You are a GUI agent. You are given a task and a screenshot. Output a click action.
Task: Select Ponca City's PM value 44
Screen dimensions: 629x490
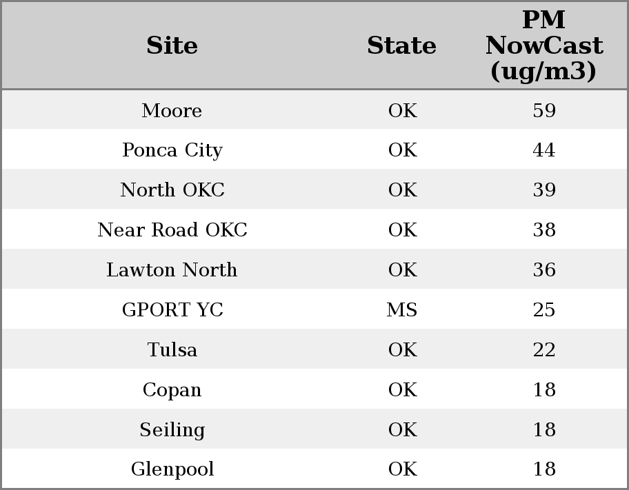543,150
